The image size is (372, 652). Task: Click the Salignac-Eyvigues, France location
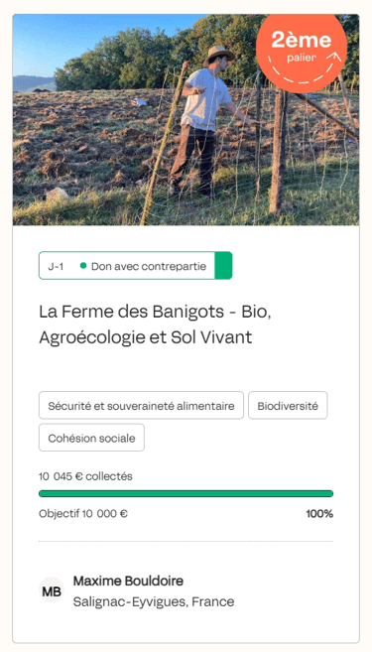click(154, 601)
